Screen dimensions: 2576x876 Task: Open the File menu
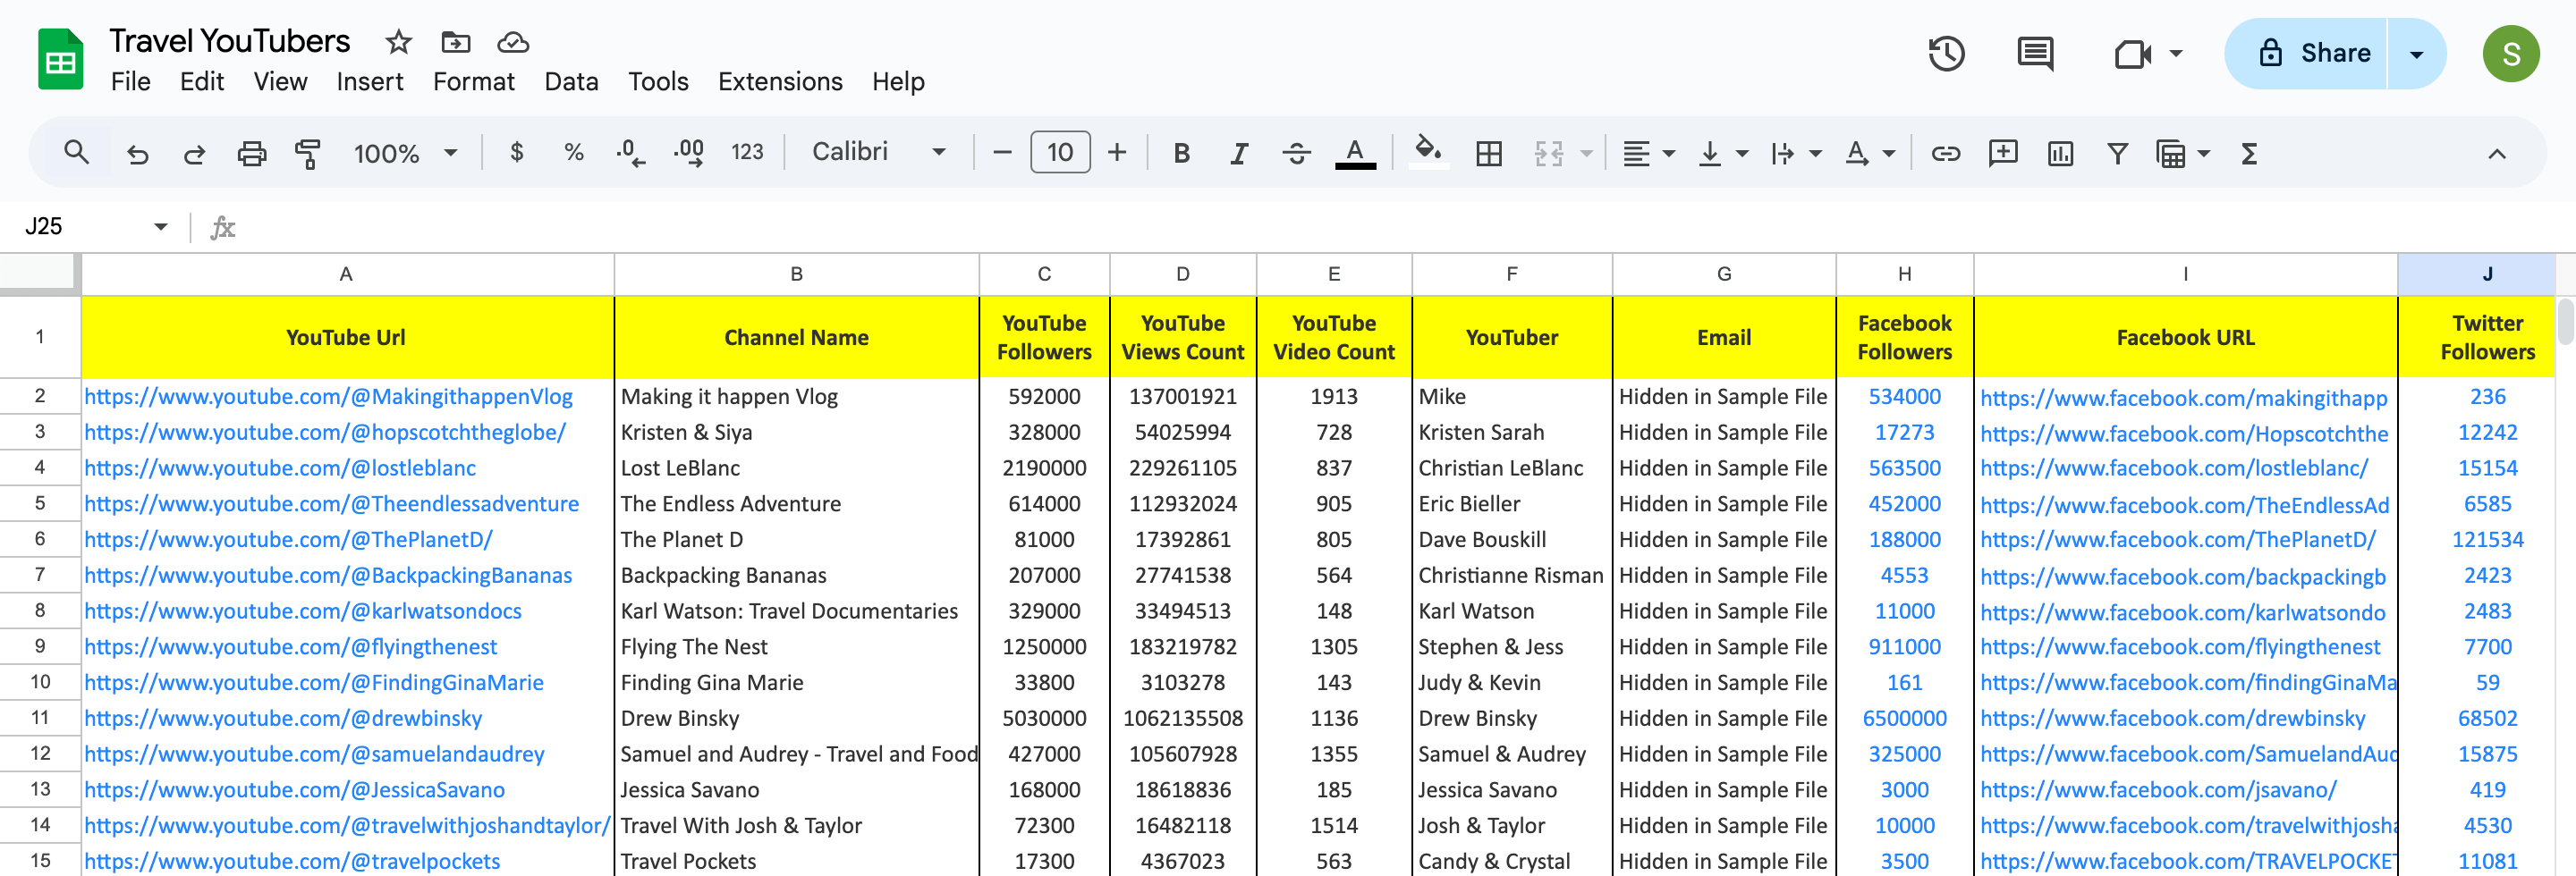point(130,82)
